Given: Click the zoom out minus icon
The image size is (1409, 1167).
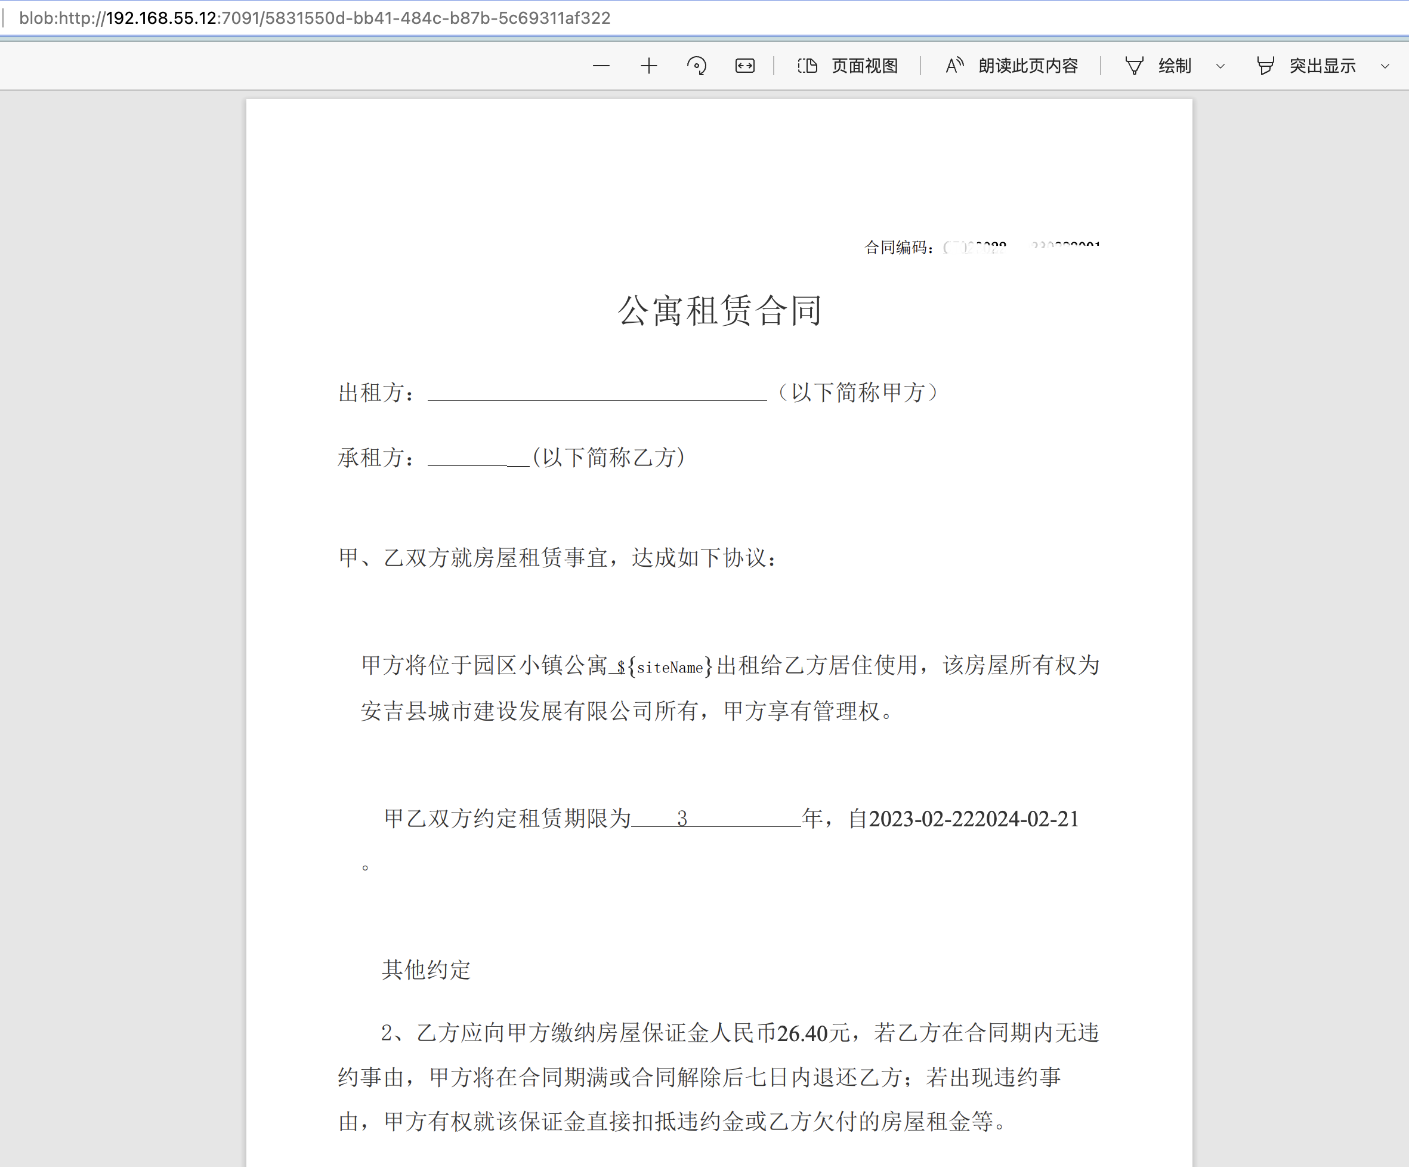Looking at the screenshot, I should 601,66.
